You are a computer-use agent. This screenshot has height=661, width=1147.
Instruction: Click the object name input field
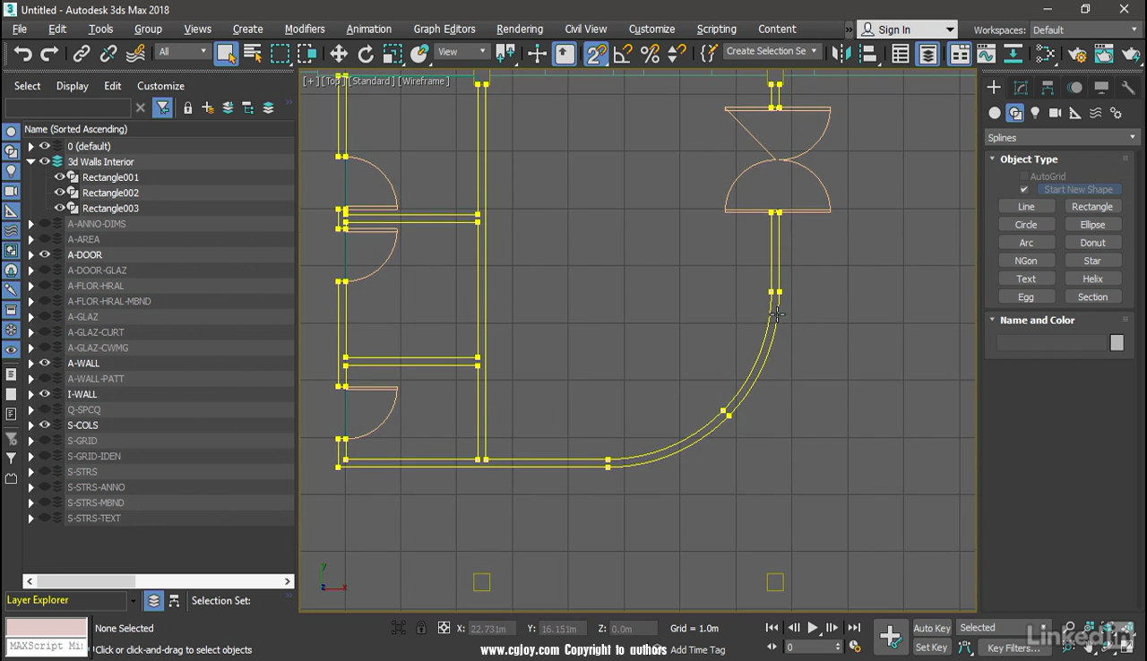1052,343
